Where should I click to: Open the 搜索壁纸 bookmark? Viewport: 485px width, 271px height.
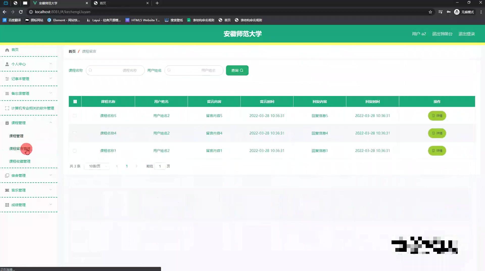point(174,20)
